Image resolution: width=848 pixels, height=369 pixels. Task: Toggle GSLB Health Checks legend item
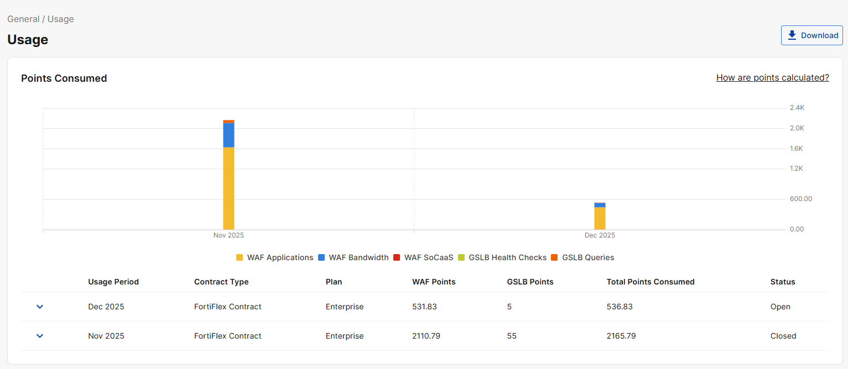tap(502, 257)
